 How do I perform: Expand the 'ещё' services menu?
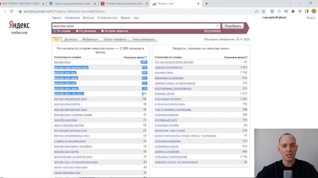point(136,18)
